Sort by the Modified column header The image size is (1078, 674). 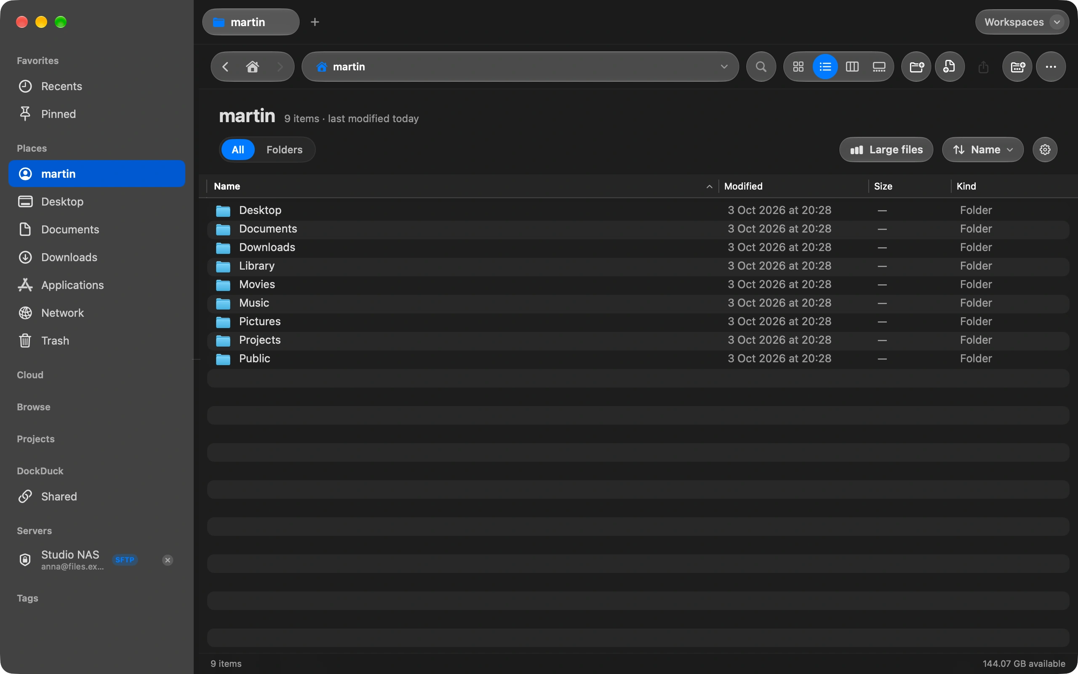click(793, 186)
